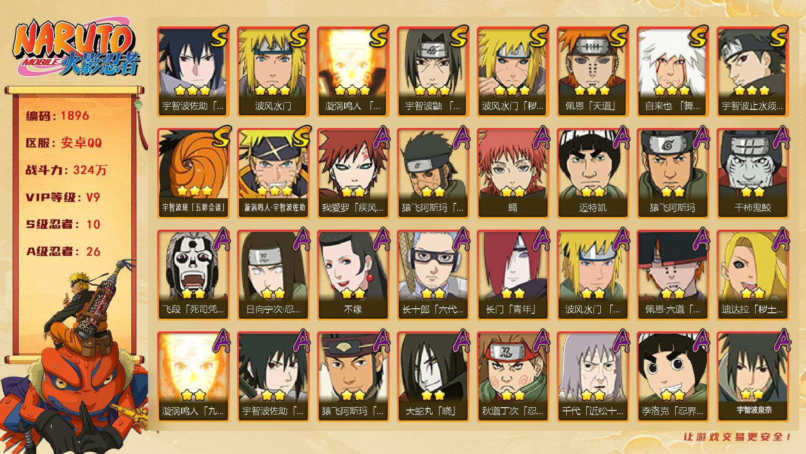Screen dimensions: 806x454
Task: Click the 战斗力: 324万 text
Action: [x=66, y=170]
